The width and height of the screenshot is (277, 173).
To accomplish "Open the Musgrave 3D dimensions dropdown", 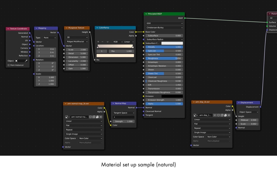I will pyautogui.click(x=77, y=37).
